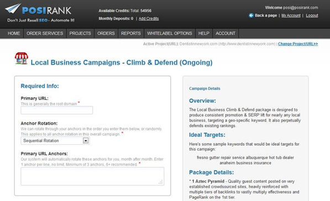The image size is (330, 201).
Task: Click the Logout link
Action: click(312, 15)
